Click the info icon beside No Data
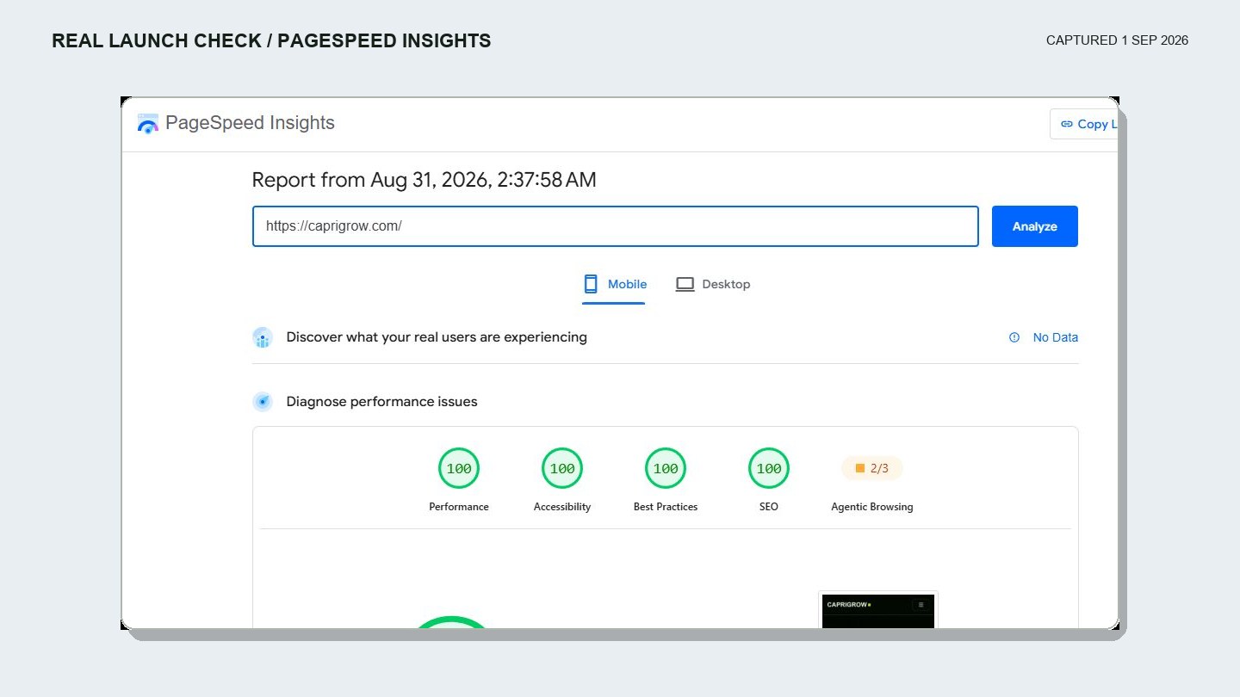Screen dimensions: 1240x697 pyautogui.click(x=1014, y=337)
